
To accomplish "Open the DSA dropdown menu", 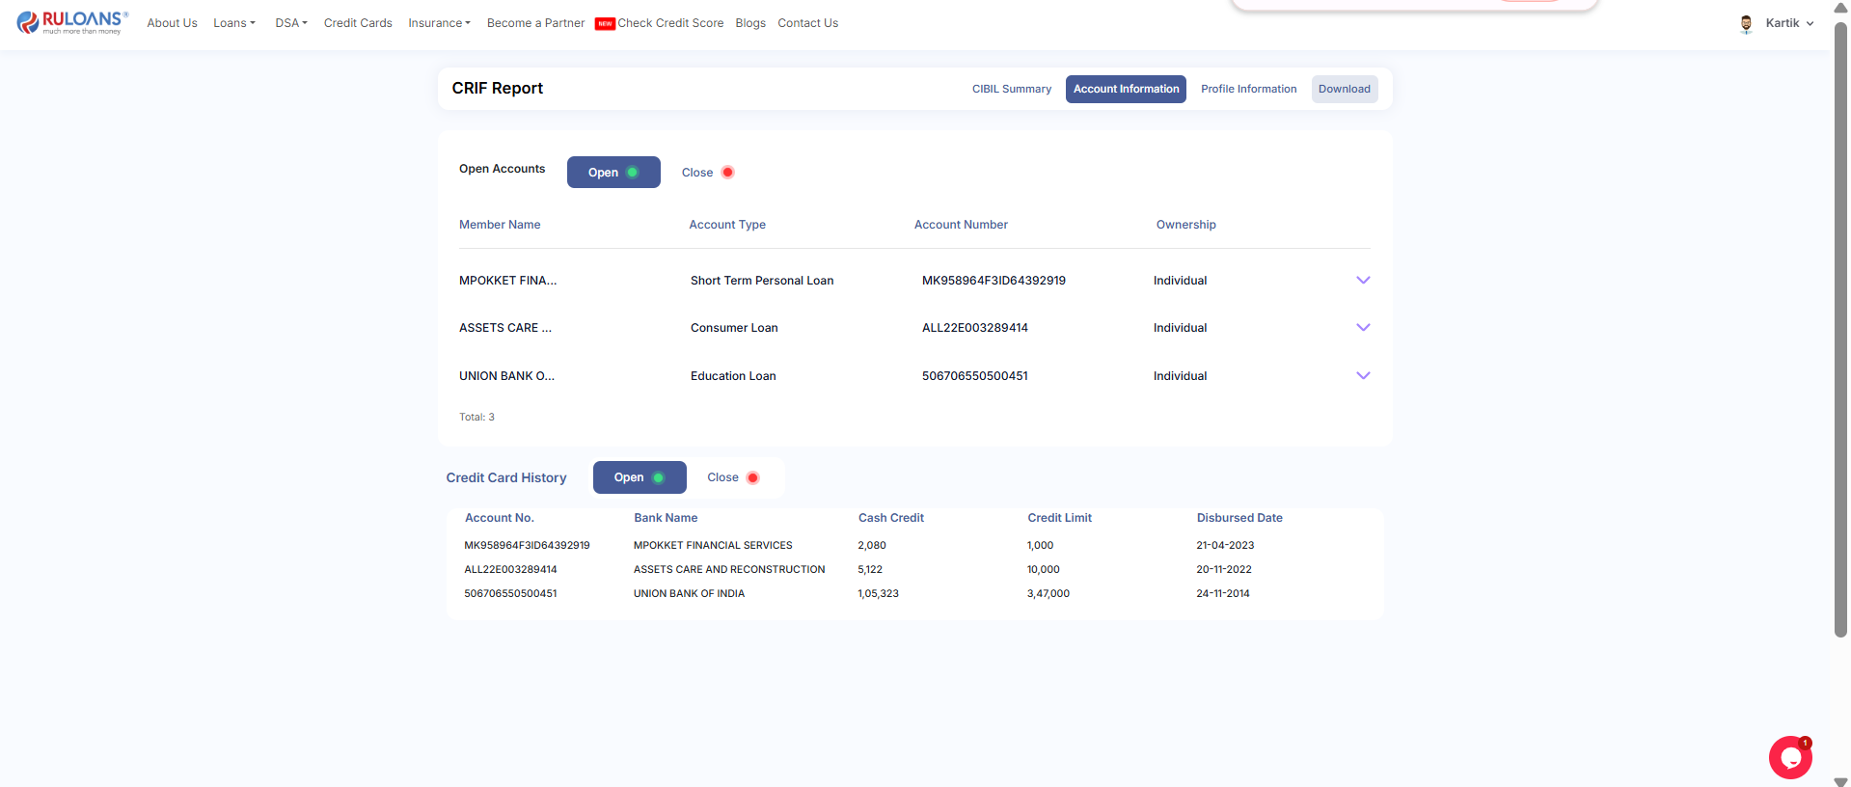I will (x=290, y=23).
